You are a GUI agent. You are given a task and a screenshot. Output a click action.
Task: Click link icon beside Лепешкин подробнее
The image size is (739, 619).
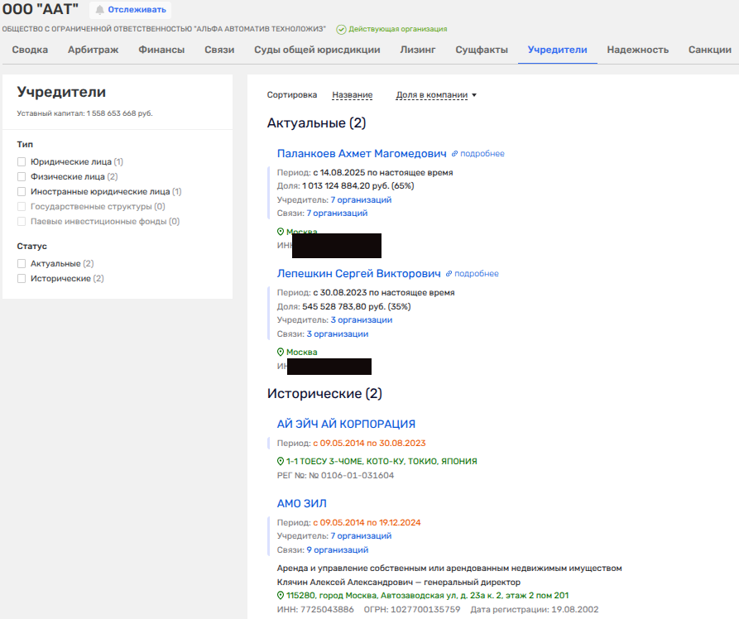(x=449, y=274)
